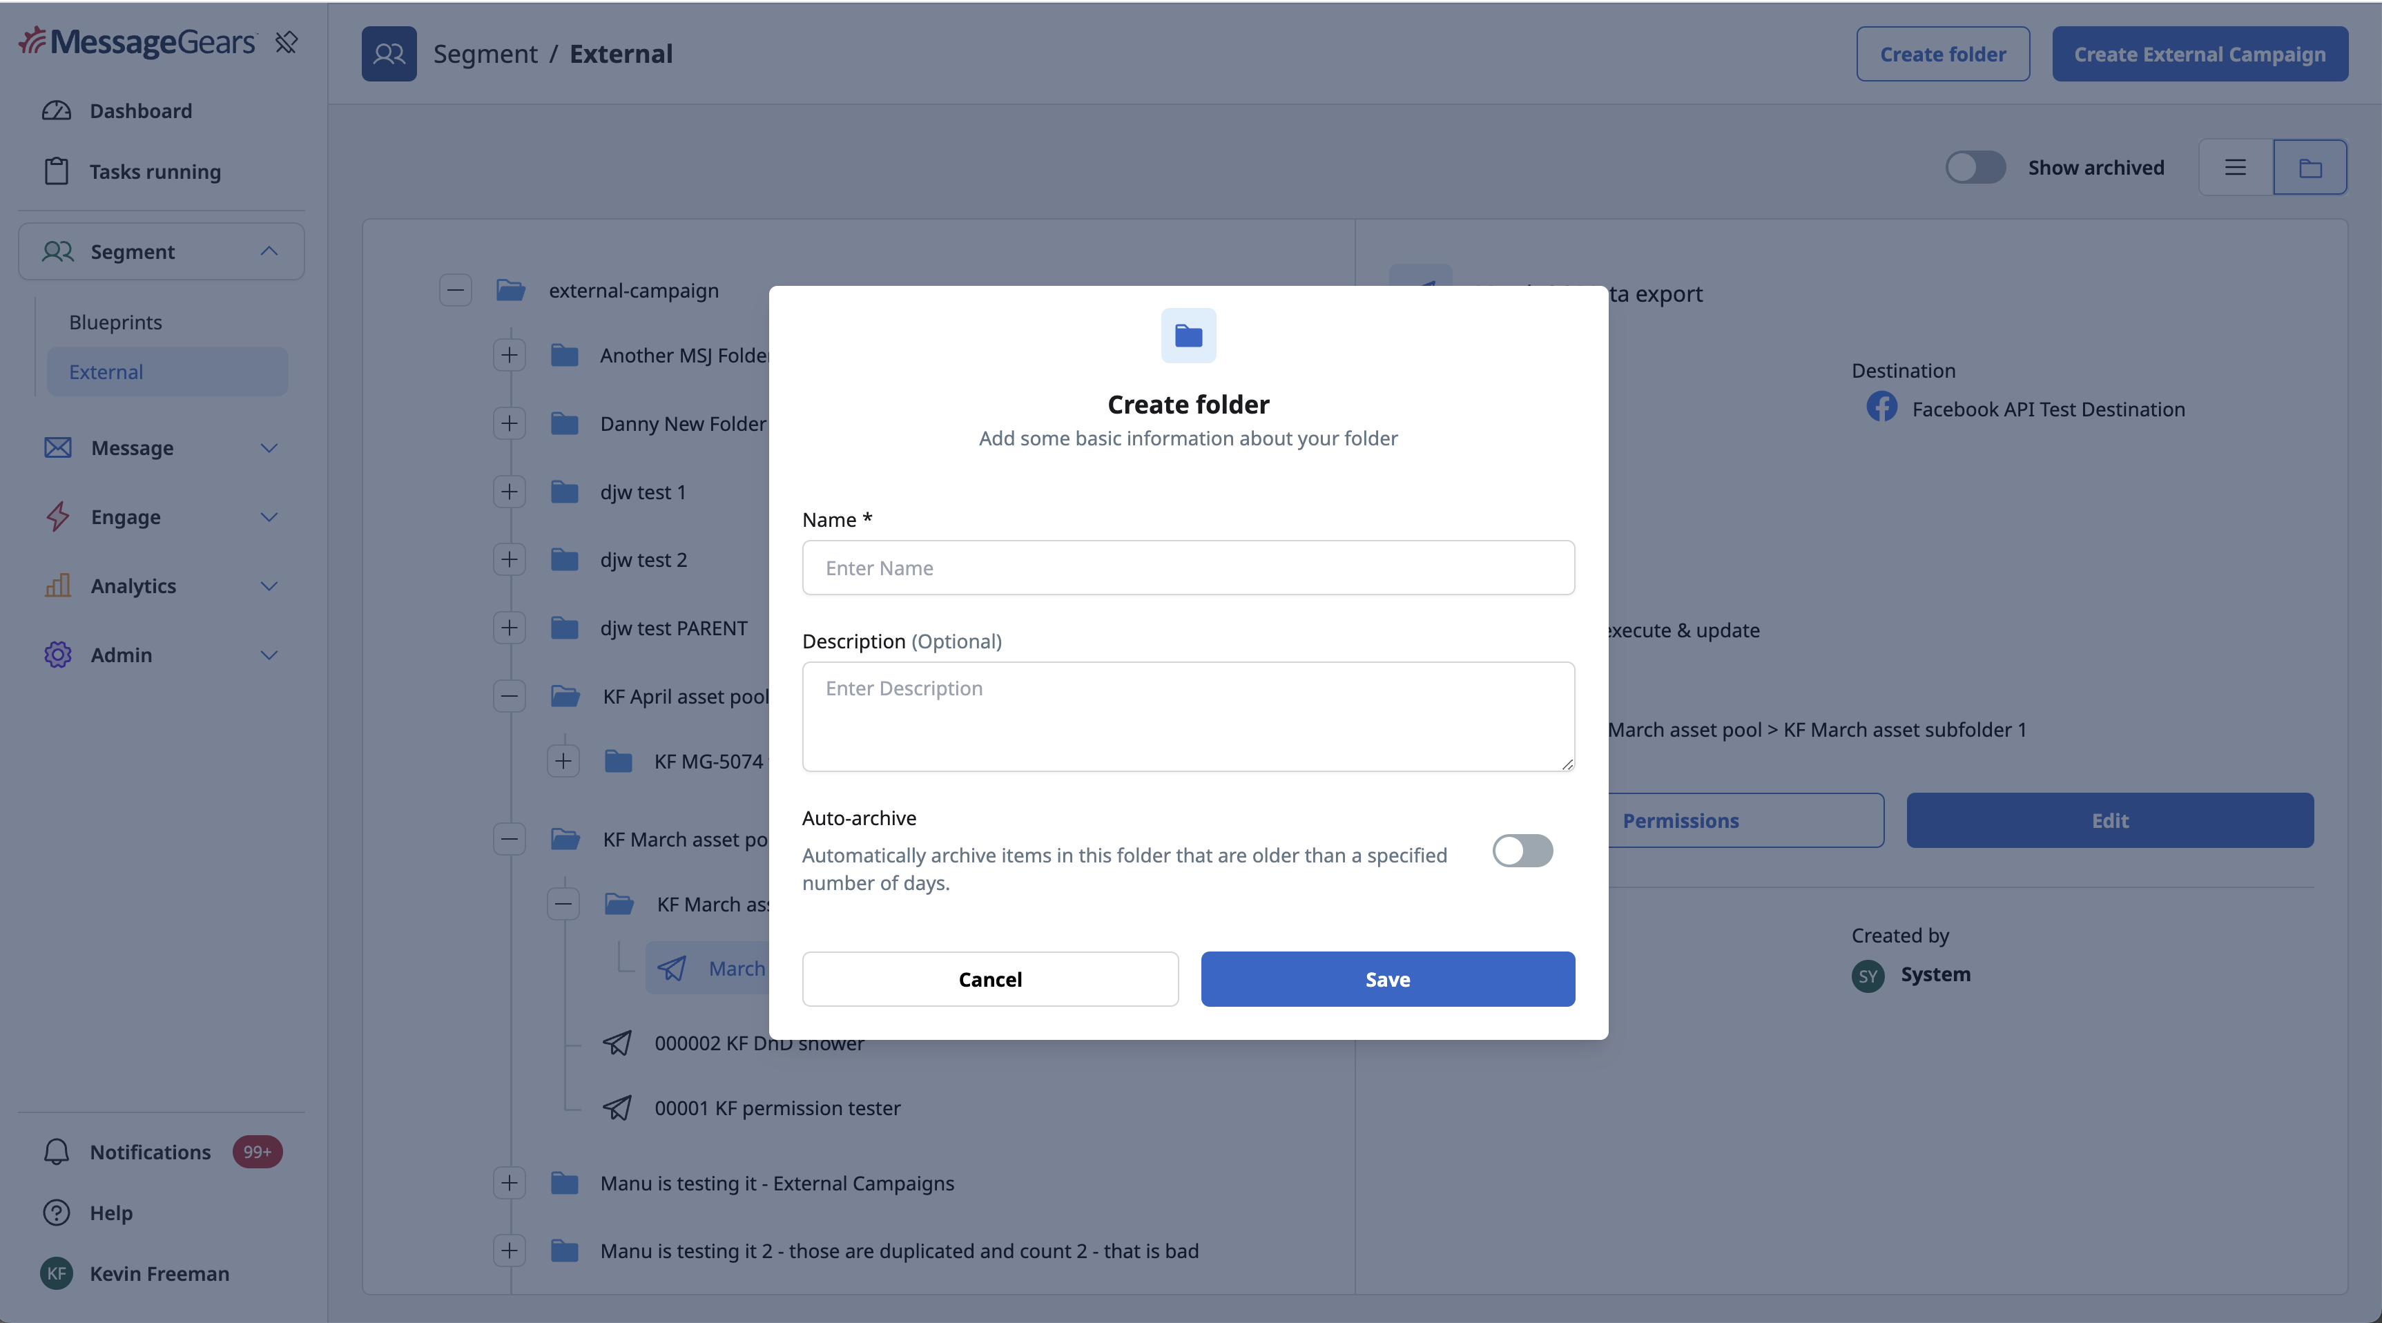
Task: Expand Manu is testing it 2 folder
Action: tap(510, 1251)
